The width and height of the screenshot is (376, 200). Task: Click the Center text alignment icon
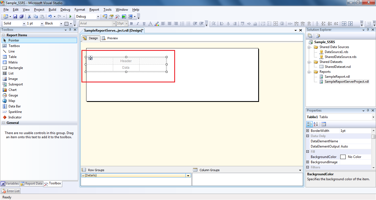pyautogui.click(x=170, y=24)
